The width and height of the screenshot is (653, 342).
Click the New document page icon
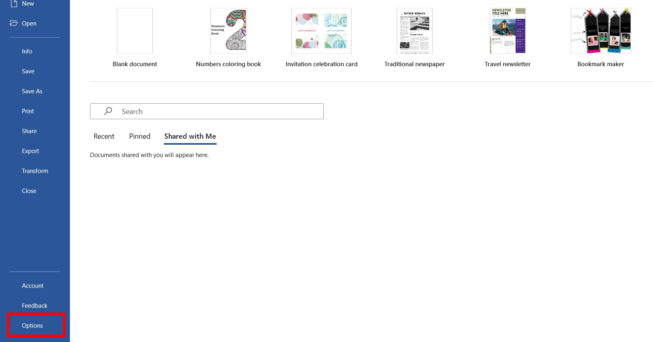pyautogui.click(x=14, y=4)
